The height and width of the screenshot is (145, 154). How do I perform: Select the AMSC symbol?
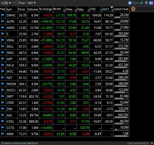[x=11, y=28]
